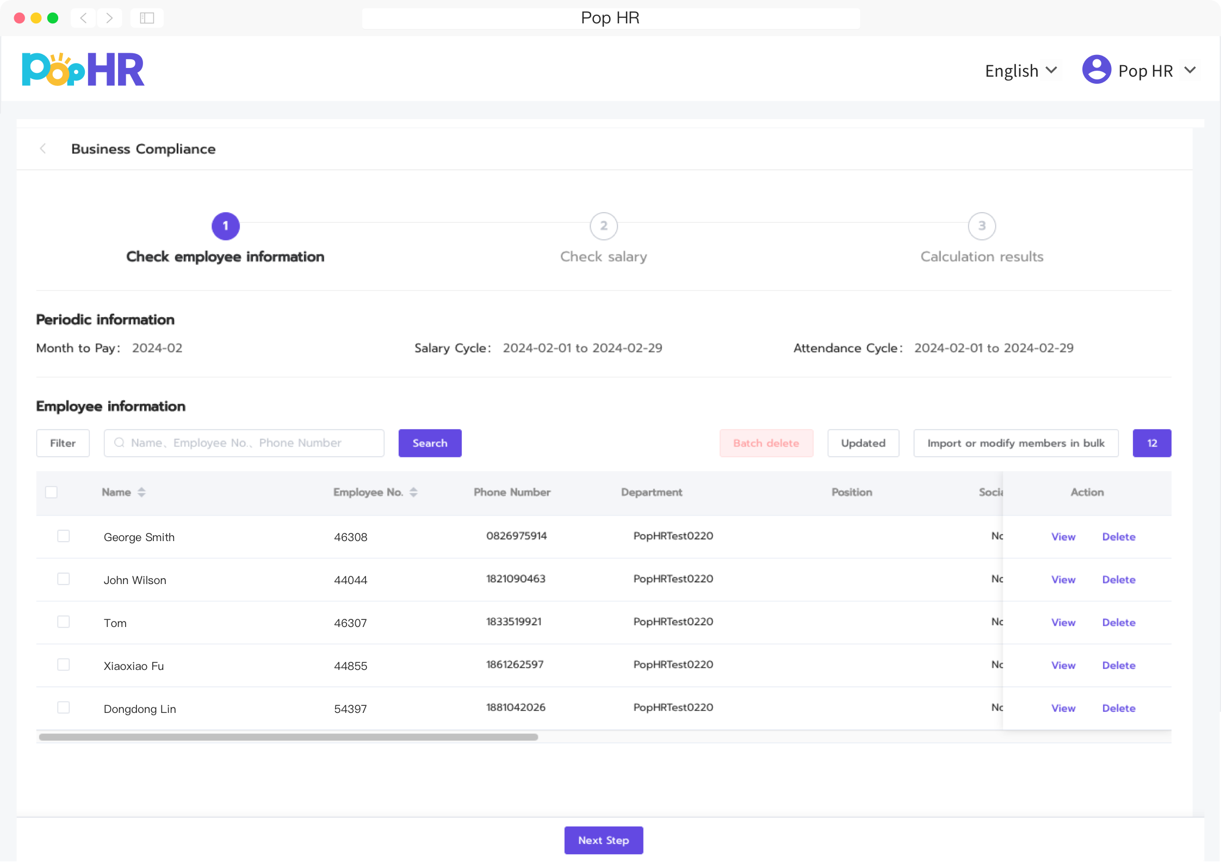Select George Smith's row checkbox
This screenshot has width=1221, height=863.
coord(64,536)
